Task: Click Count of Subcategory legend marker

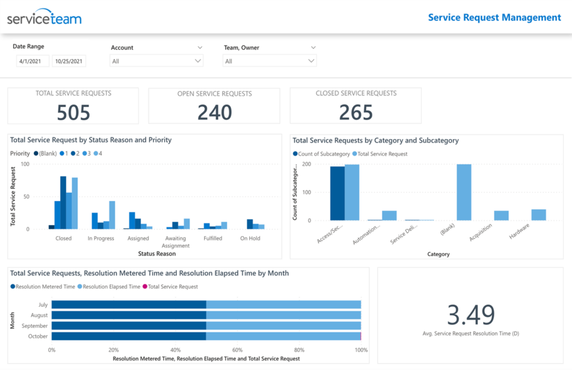Action: [x=295, y=154]
